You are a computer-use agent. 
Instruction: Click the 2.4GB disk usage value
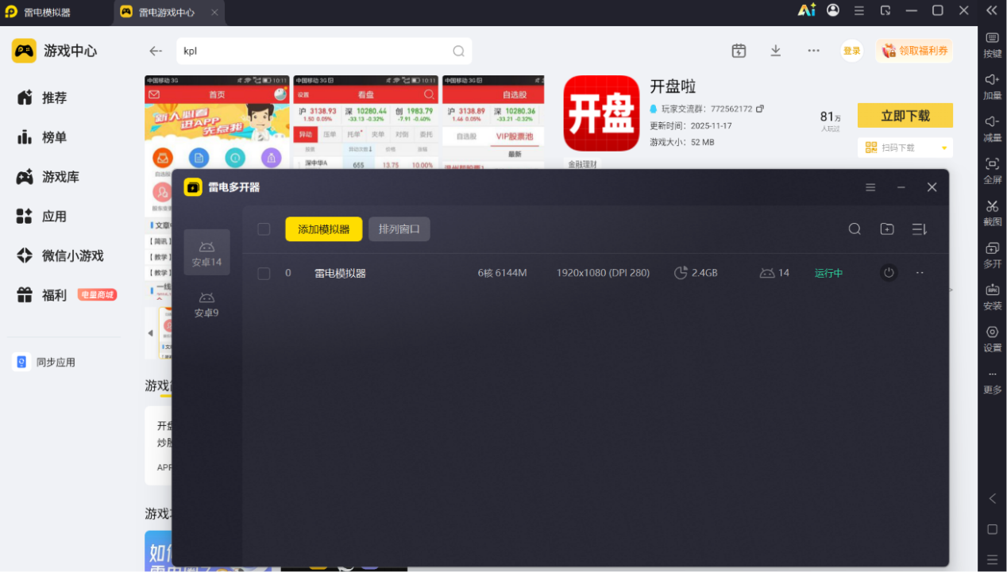tap(704, 273)
